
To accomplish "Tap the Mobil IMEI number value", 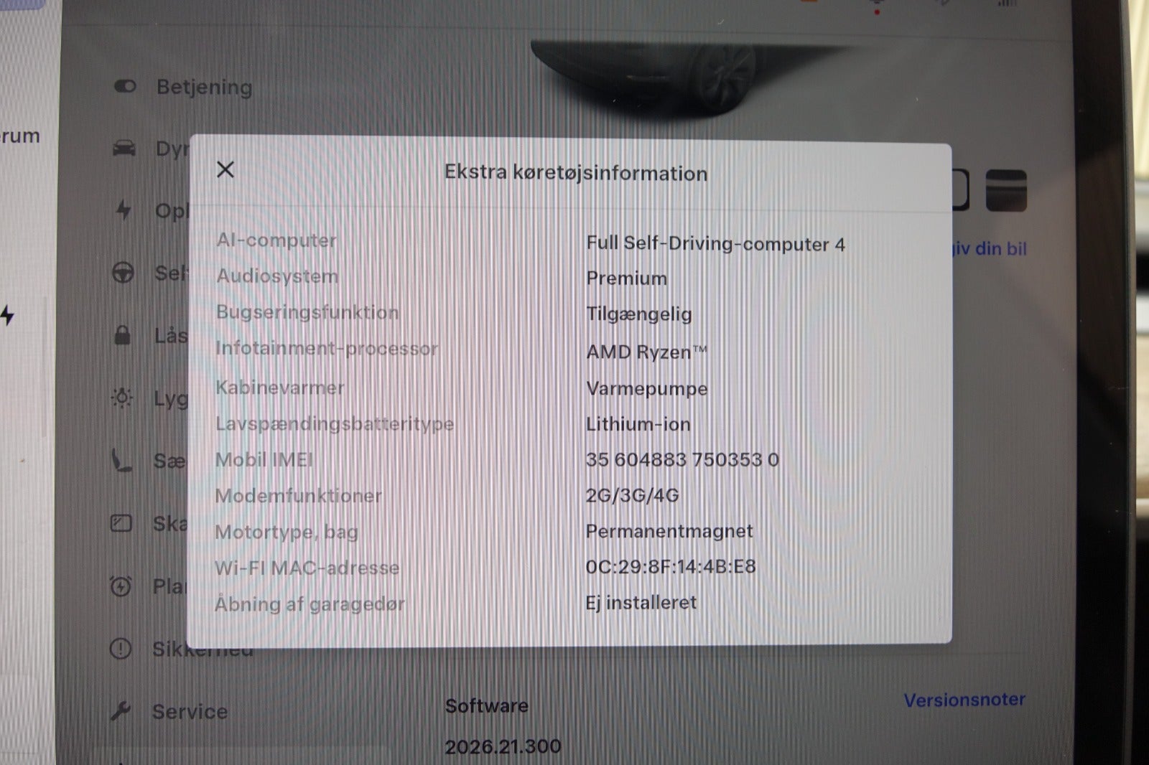I will 682,459.
